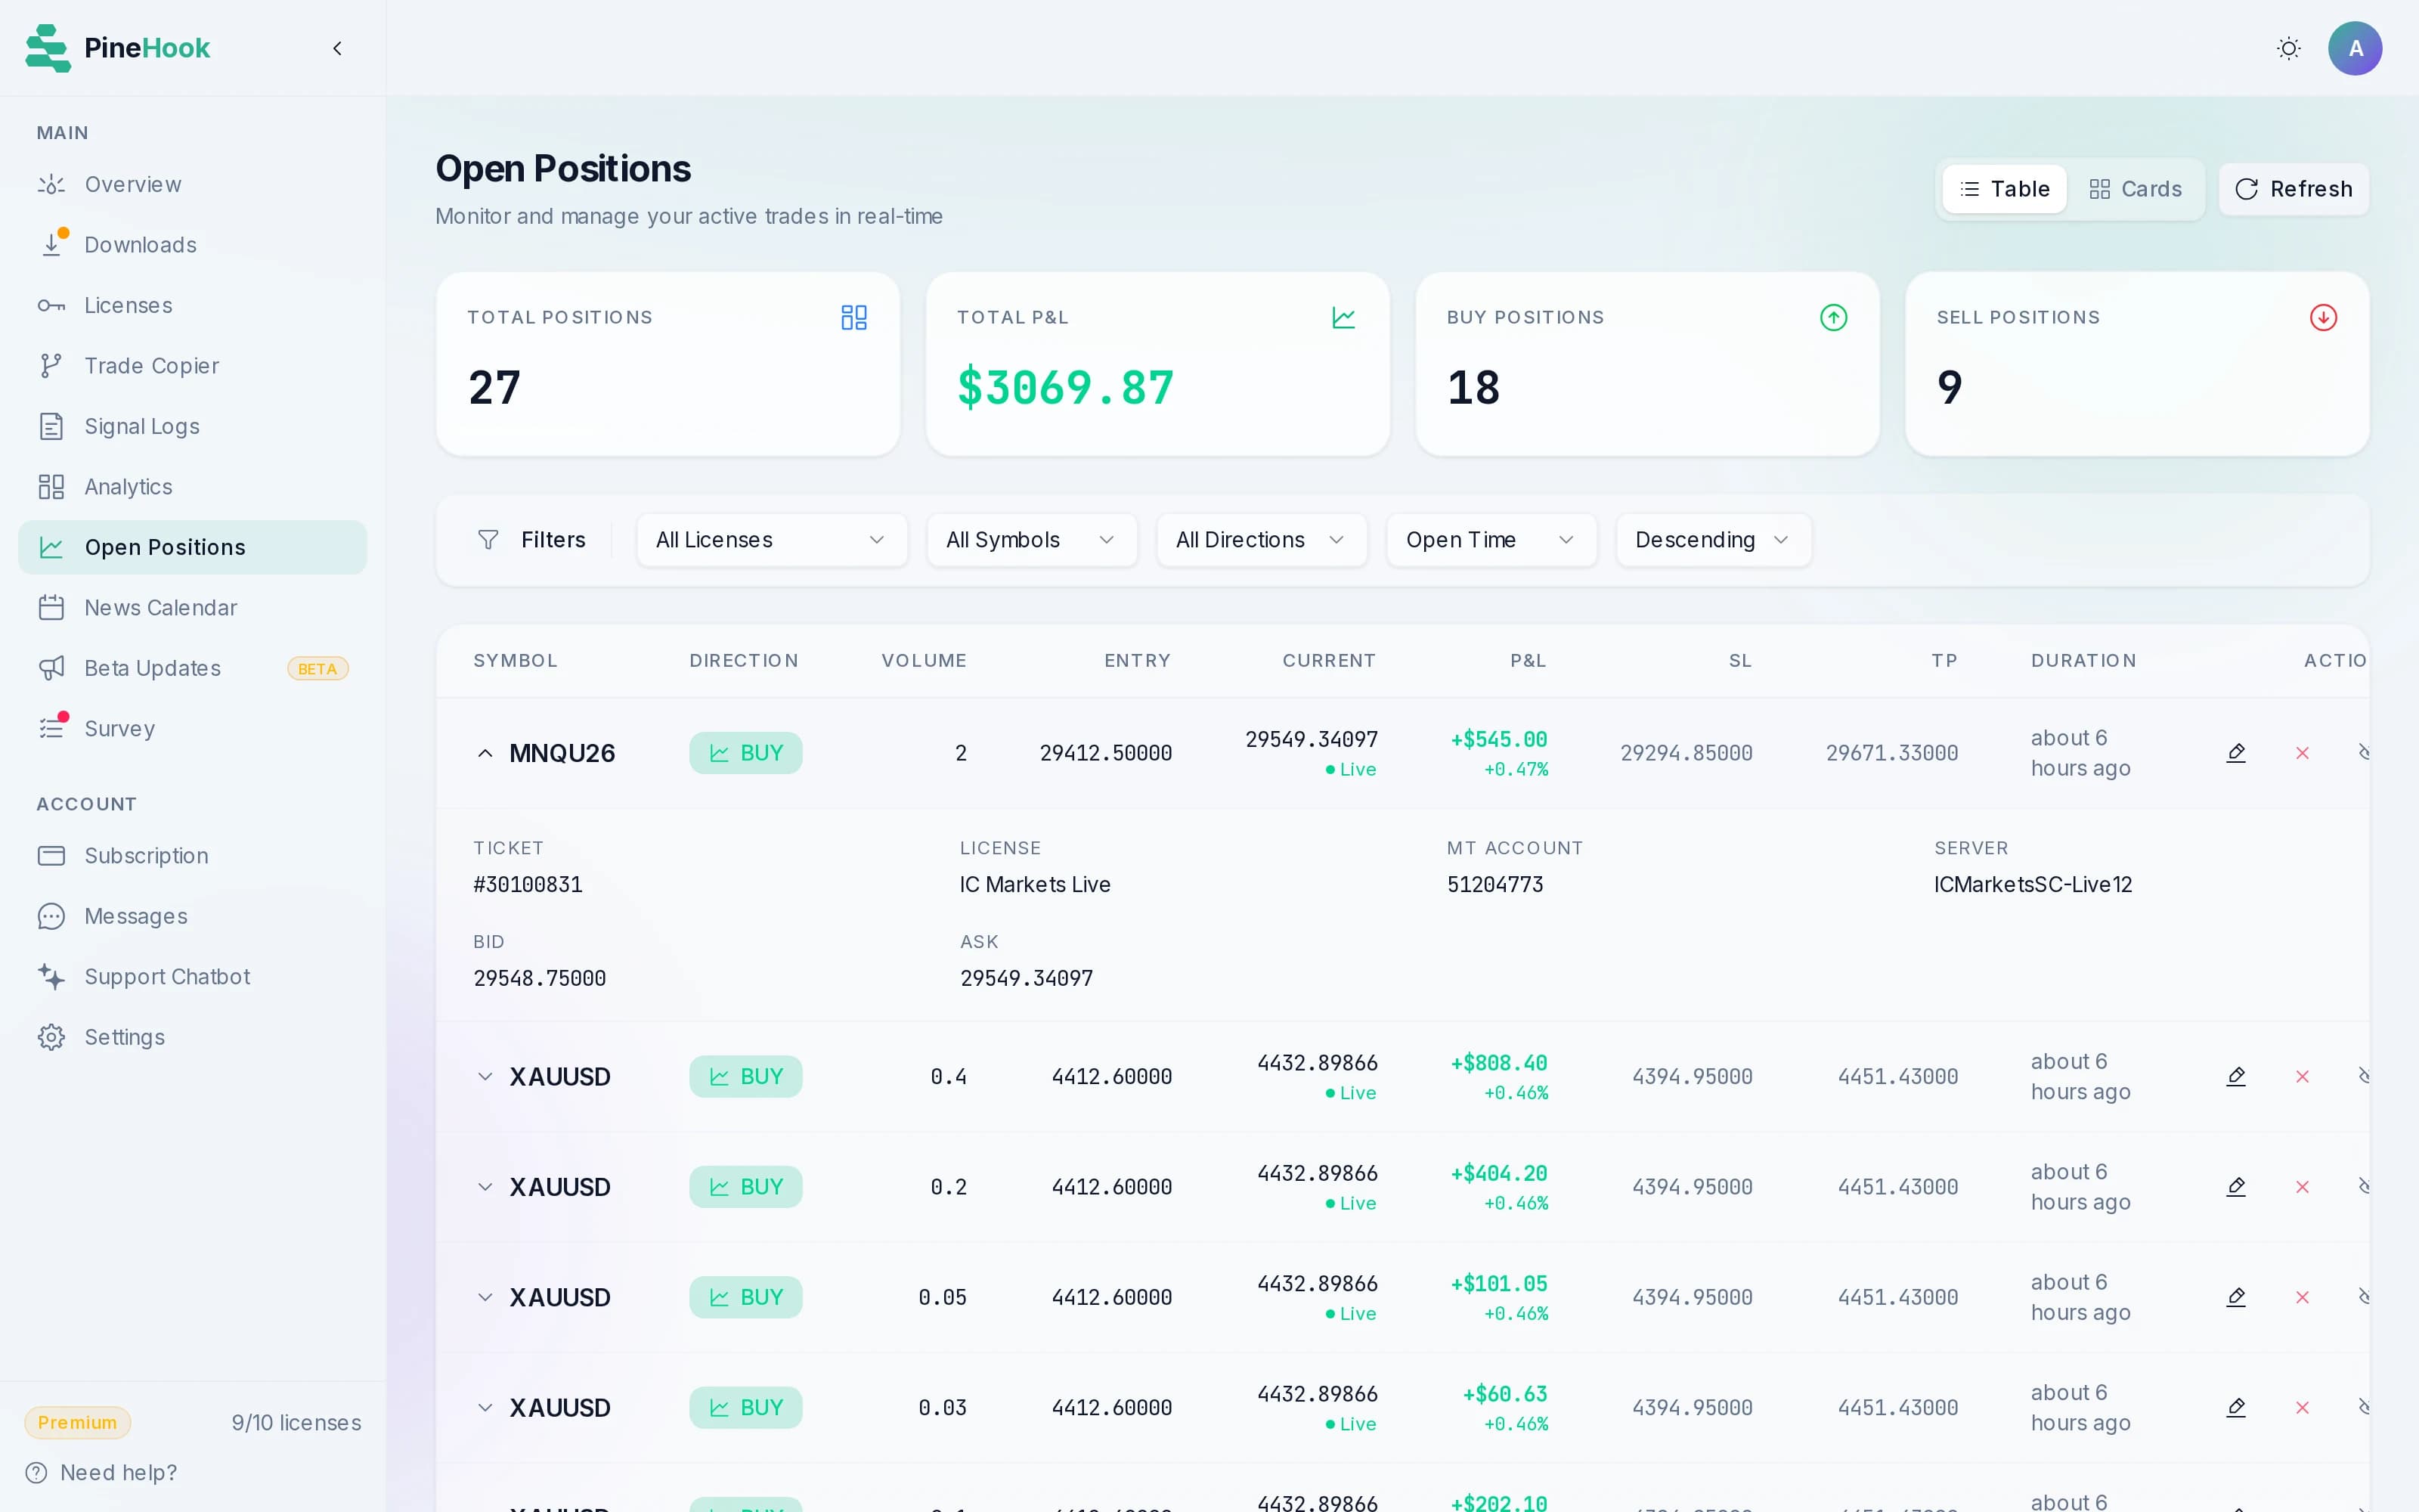This screenshot has width=2419, height=1512.
Task: Click the News Calendar icon
Action: tap(51, 608)
